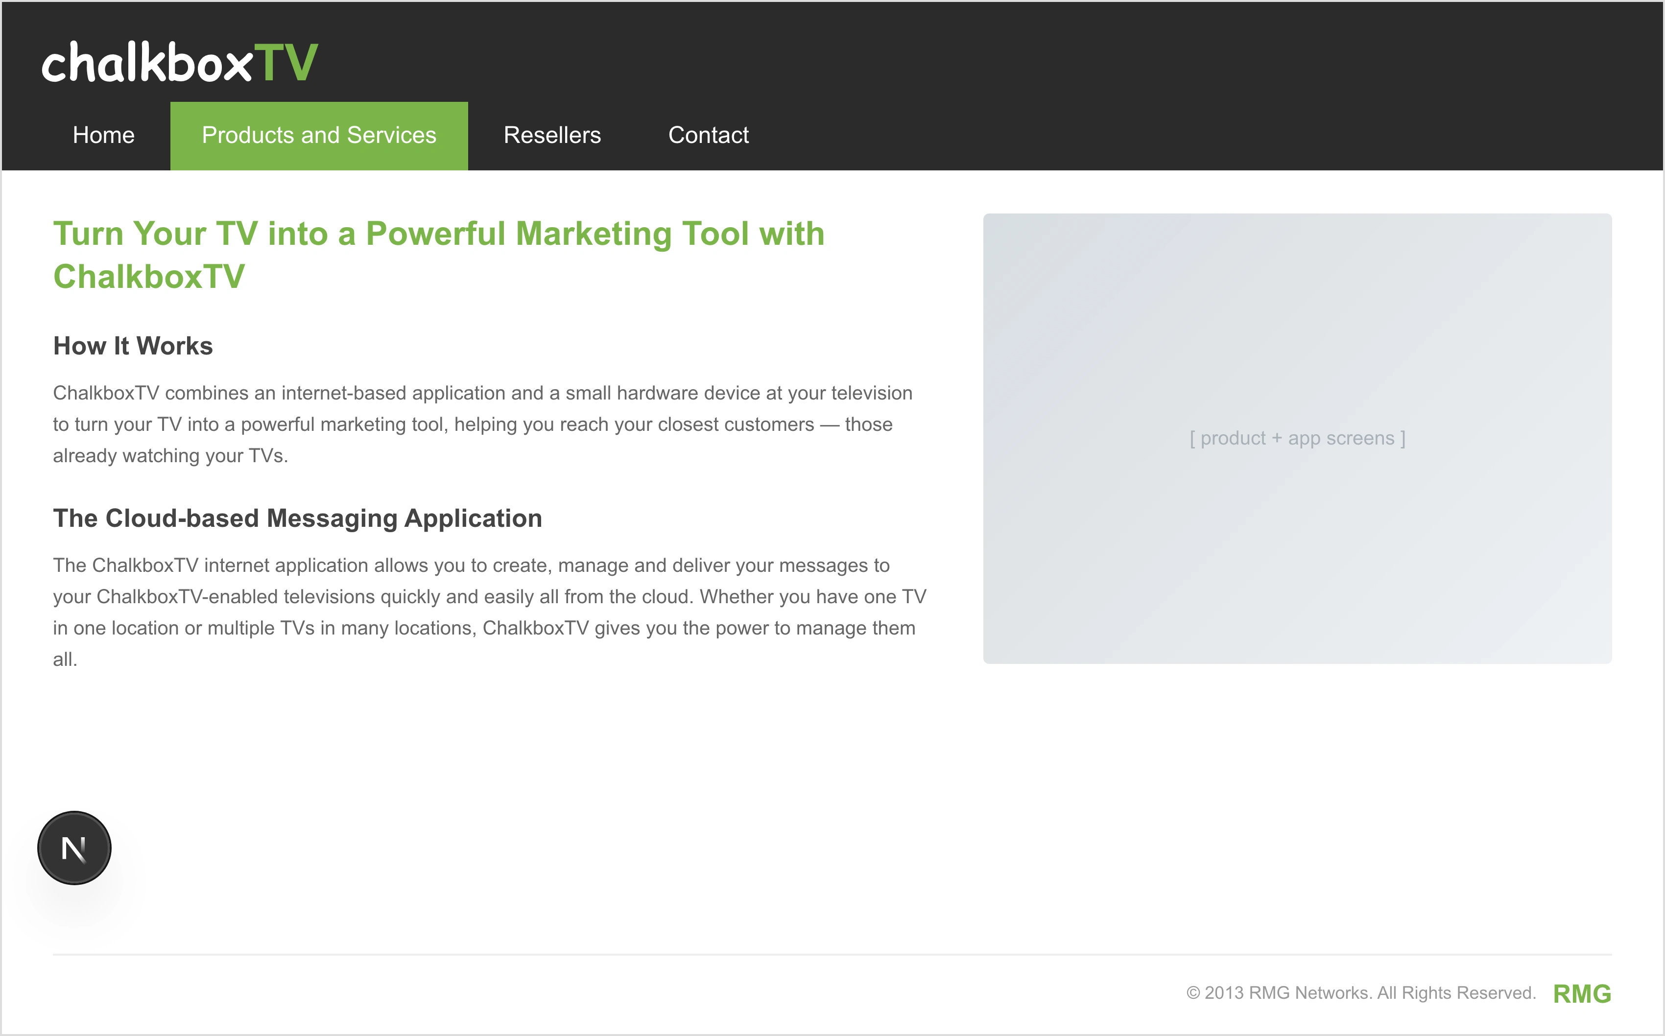Click the 'How It Works' heading
Image resolution: width=1665 pixels, height=1036 pixels.
[x=133, y=346]
